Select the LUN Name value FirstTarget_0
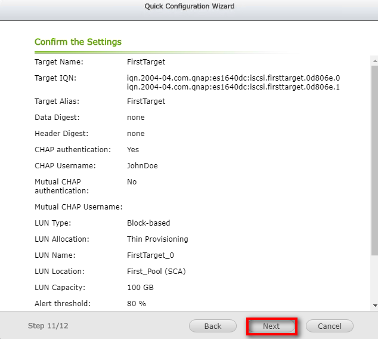Screen dimensions: 378x339 [150, 255]
